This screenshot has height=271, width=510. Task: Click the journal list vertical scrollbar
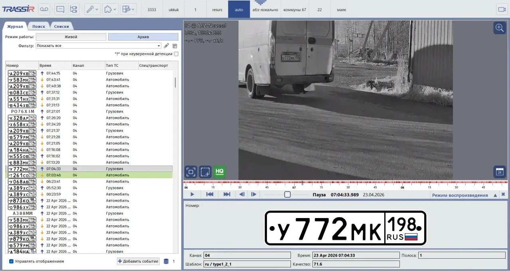click(175, 83)
